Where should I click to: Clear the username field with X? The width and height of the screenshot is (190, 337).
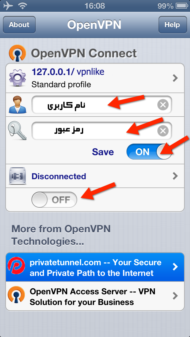(163, 105)
